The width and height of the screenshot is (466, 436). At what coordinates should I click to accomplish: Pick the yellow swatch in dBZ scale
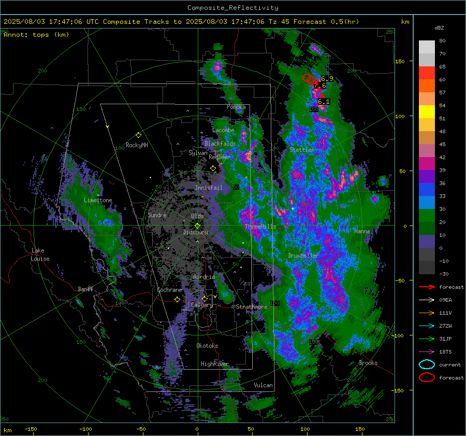pos(427,112)
